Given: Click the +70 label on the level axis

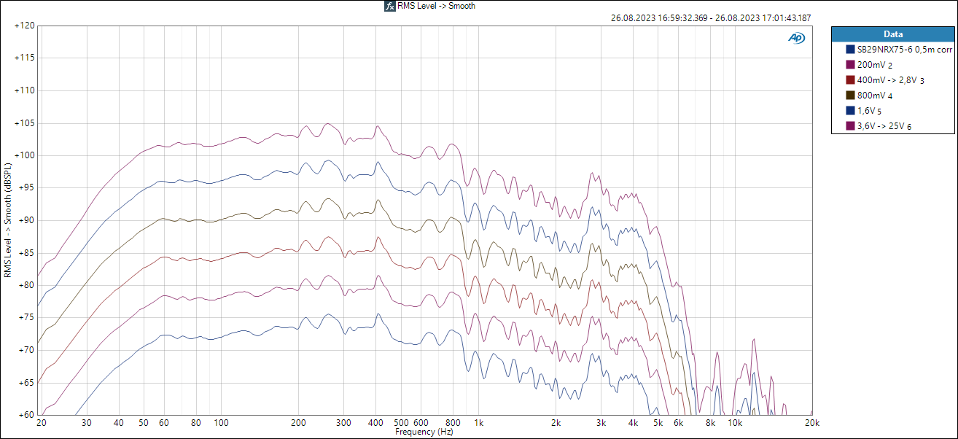Looking at the screenshot, I should tap(26, 350).
